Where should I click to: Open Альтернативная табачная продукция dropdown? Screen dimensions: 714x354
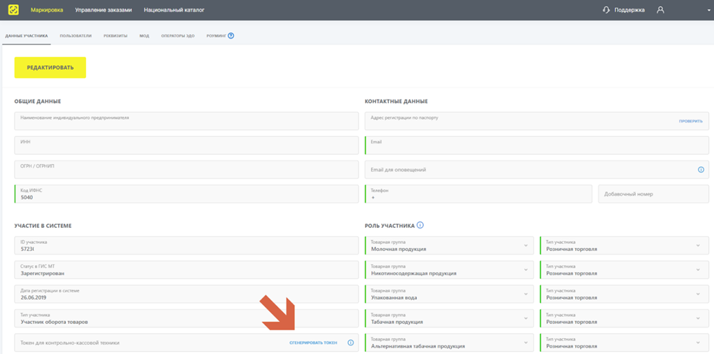point(449,343)
